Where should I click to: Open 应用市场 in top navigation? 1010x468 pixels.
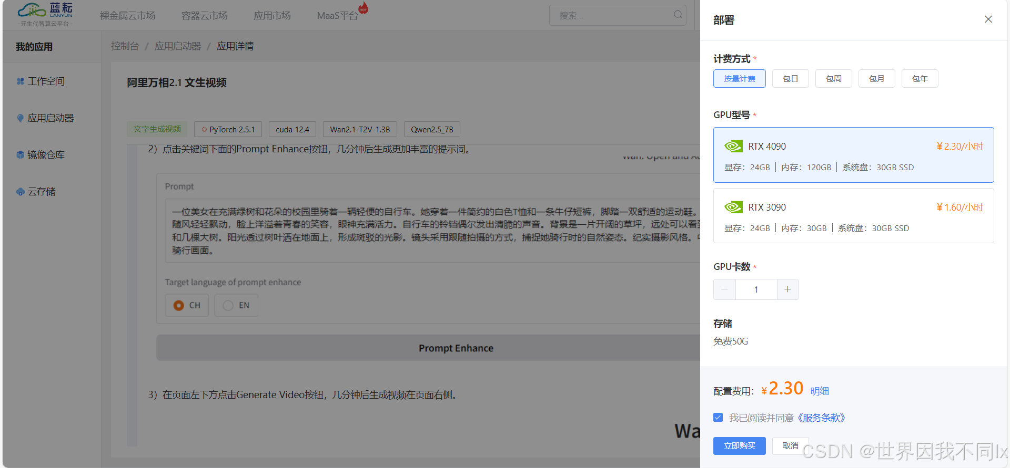[272, 16]
